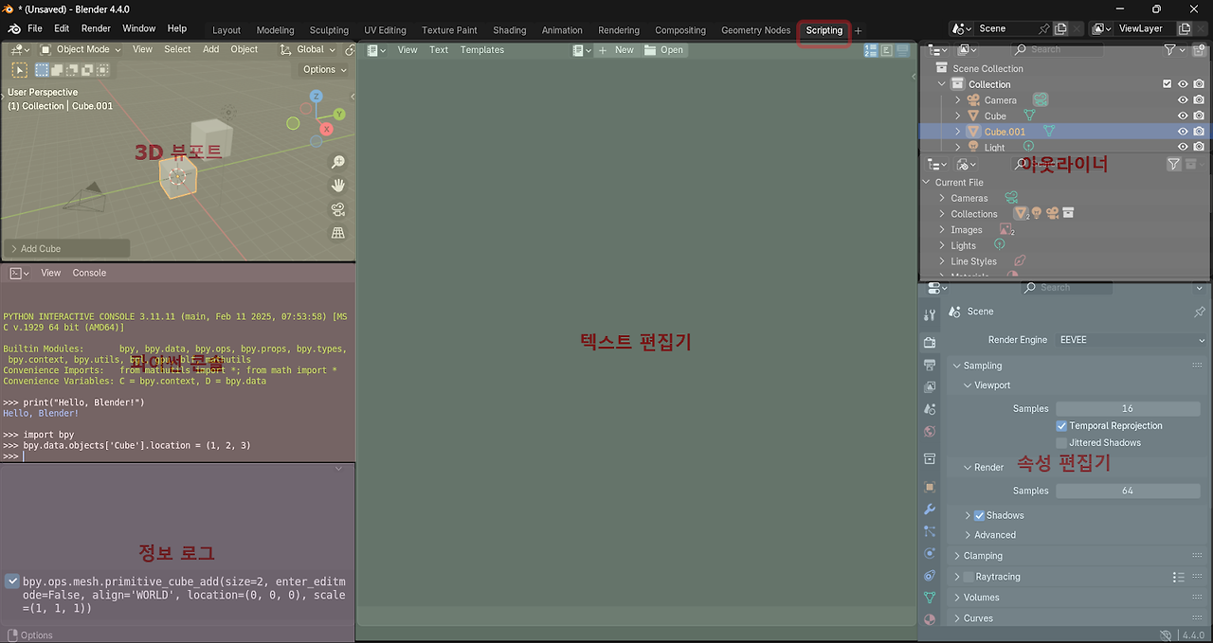
Task: Choose the Extend selection mode icon
Action: coord(57,69)
